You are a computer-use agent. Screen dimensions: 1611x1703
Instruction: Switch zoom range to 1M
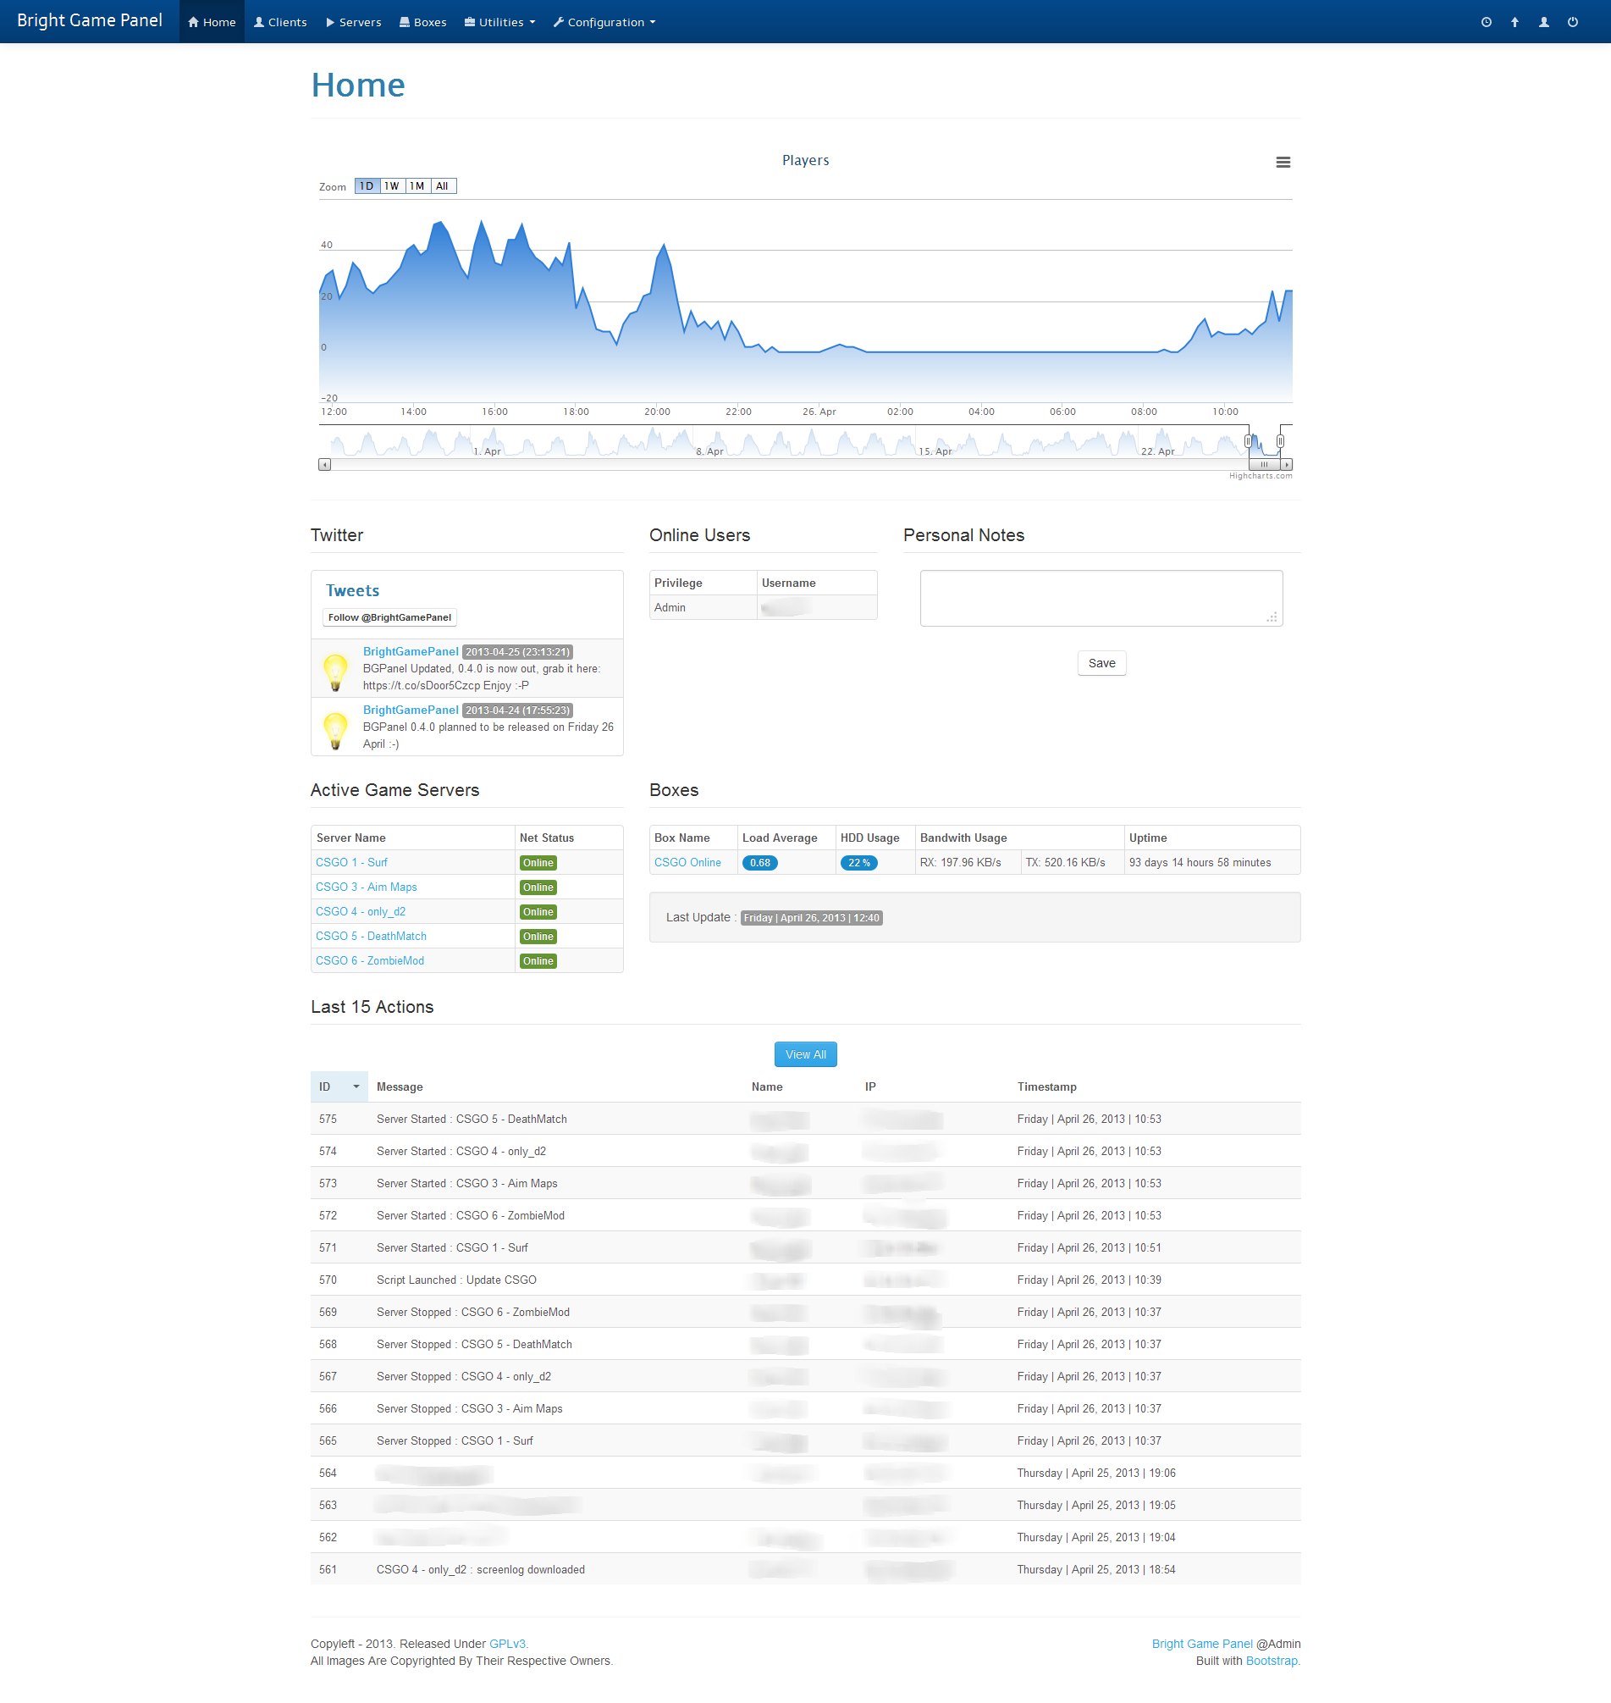[x=417, y=185]
